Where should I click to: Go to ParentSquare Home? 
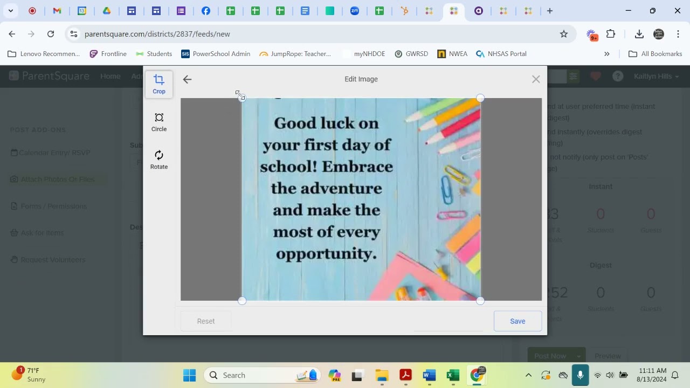point(111,76)
